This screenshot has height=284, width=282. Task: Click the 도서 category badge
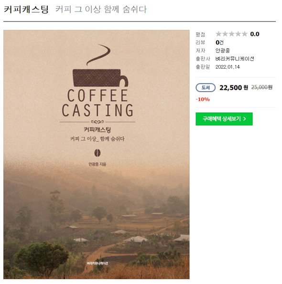(206, 88)
